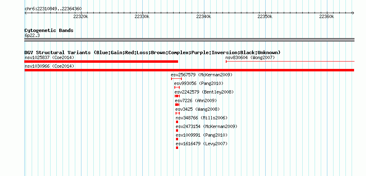Open esv1616479 (Levy2007) variant label
Viewport: 366px width, 176px height.
tap(202, 144)
